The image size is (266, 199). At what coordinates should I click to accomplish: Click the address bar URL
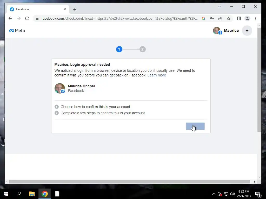pyautogui.click(x=119, y=18)
